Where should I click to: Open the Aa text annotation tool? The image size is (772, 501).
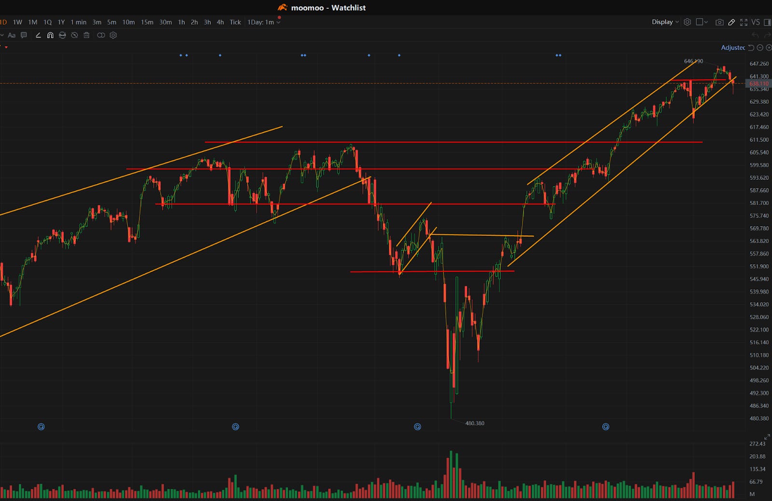12,35
